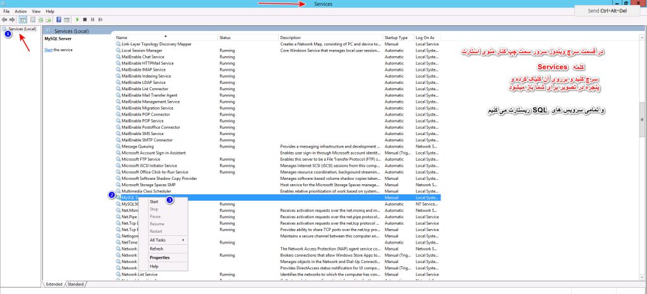
Task: Select the MailEnable Postoffice Connector row
Action: coord(278,127)
